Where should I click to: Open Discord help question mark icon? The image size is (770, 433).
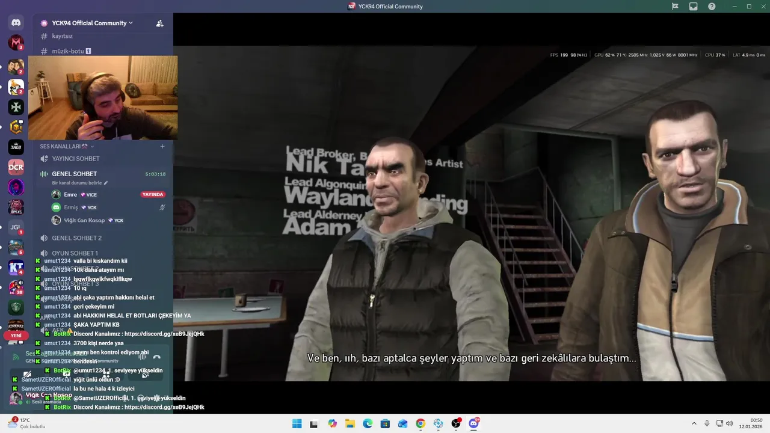712,7
